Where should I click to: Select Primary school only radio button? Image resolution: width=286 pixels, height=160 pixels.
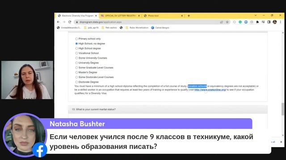coord(76,39)
